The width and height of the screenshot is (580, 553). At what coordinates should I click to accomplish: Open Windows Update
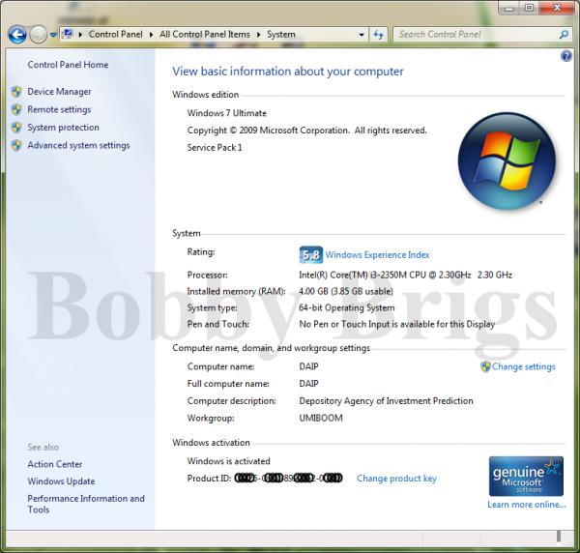pyautogui.click(x=61, y=481)
